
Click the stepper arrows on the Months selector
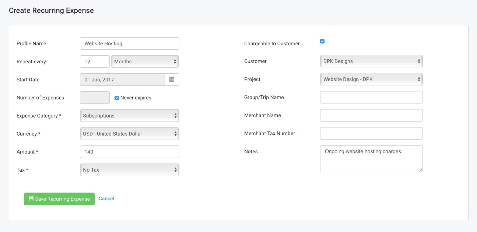coord(175,61)
